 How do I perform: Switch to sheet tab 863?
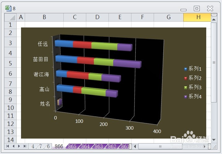pyautogui.click(x=99, y=146)
